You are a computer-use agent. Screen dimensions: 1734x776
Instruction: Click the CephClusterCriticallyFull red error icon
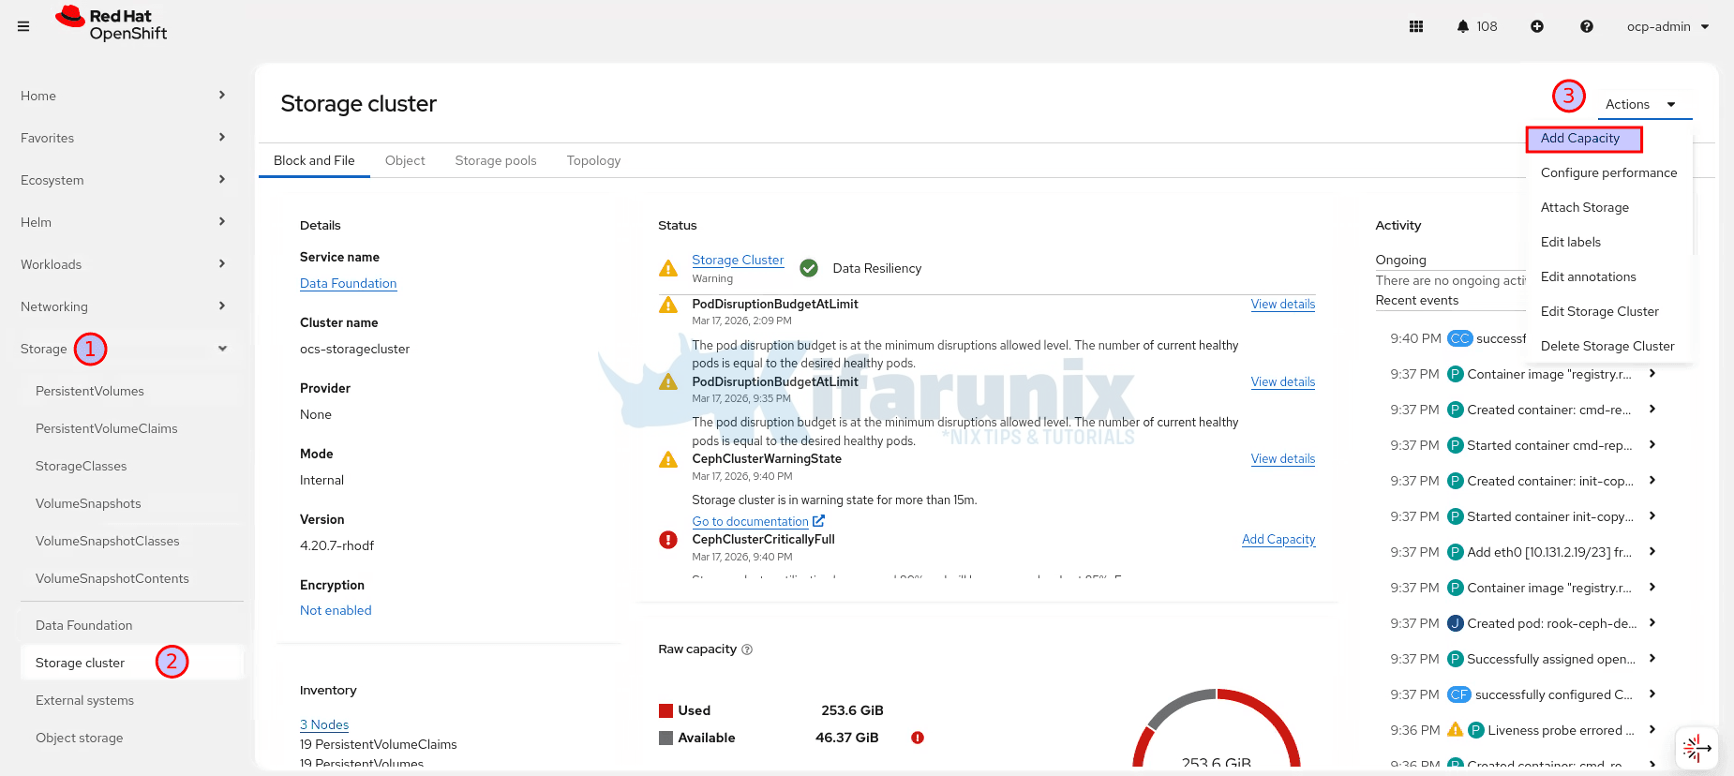tap(668, 540)
